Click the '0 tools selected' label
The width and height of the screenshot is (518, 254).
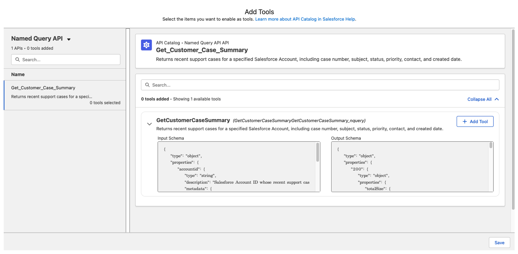point(105,103)
